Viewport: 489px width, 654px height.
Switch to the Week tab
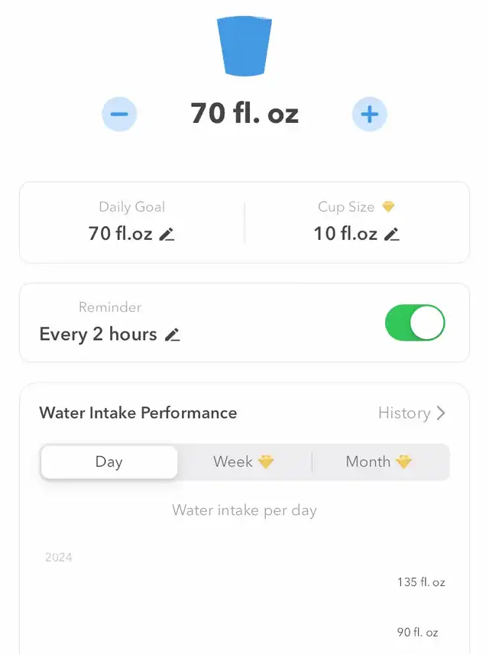[233, 461]
